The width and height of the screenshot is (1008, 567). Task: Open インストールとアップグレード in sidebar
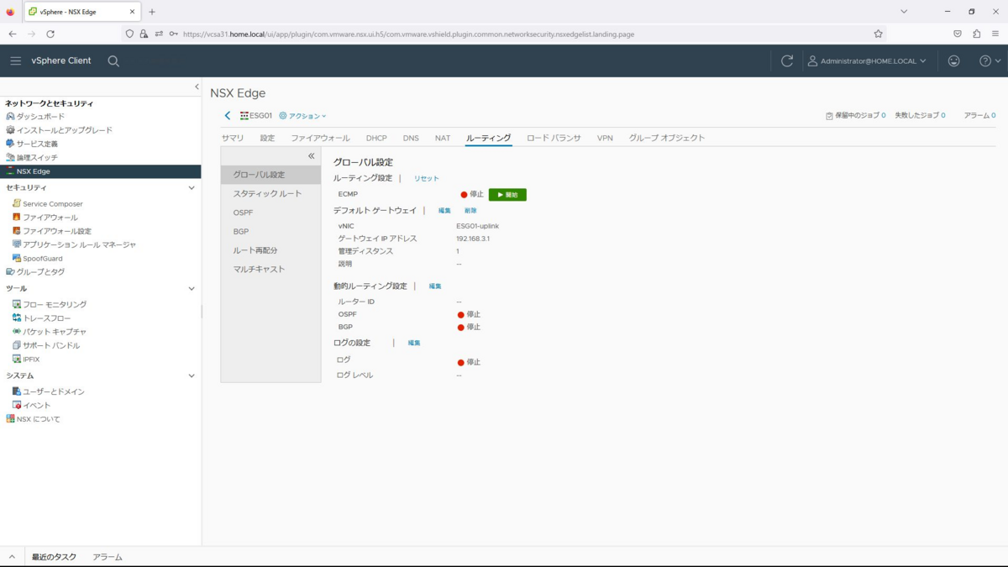(x=64, y=130)
